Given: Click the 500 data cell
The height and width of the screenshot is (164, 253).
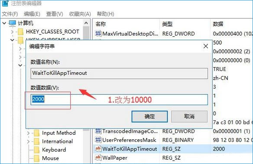Looking at the screenshot, I should (217, 43).
